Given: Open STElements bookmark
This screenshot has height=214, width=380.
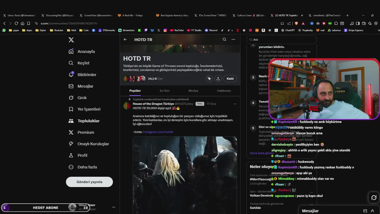Looking at the screenshot, I should [107, 30].
